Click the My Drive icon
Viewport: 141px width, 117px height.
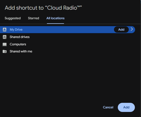(x=5, y=30)
